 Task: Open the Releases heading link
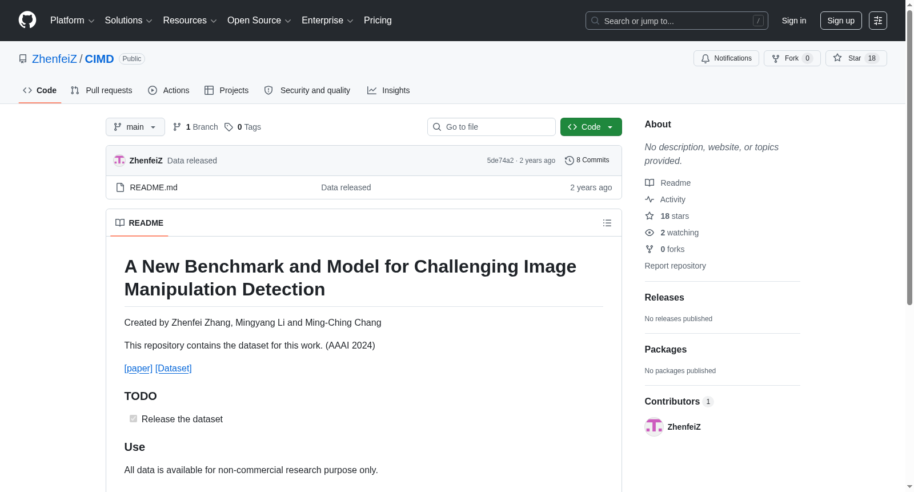[x=664, y=297]
